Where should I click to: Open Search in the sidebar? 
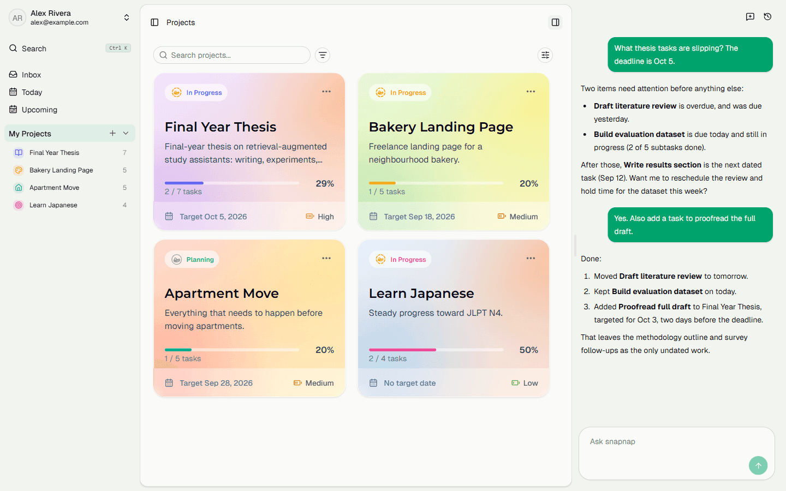[x=70, y=49]
